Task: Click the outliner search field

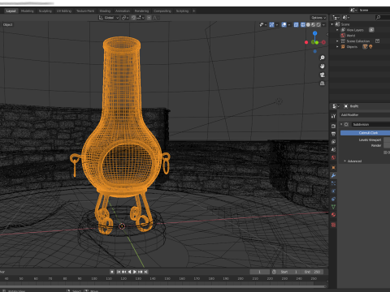Action: (383, 17)
